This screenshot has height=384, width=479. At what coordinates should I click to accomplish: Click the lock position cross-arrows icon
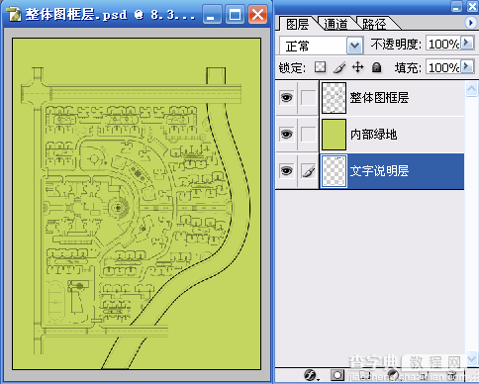357,67
